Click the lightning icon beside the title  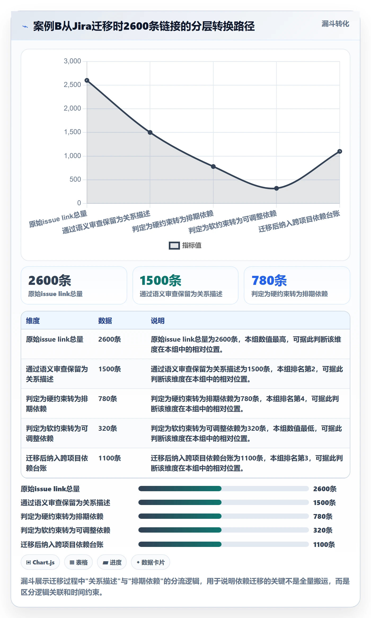point(25,27)
